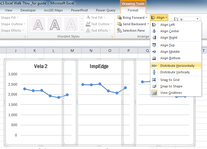The height and width of the screenshot is (149, 207).
Task: Expand the WordArt styles gallery More arrow
Action: point(82,30)
